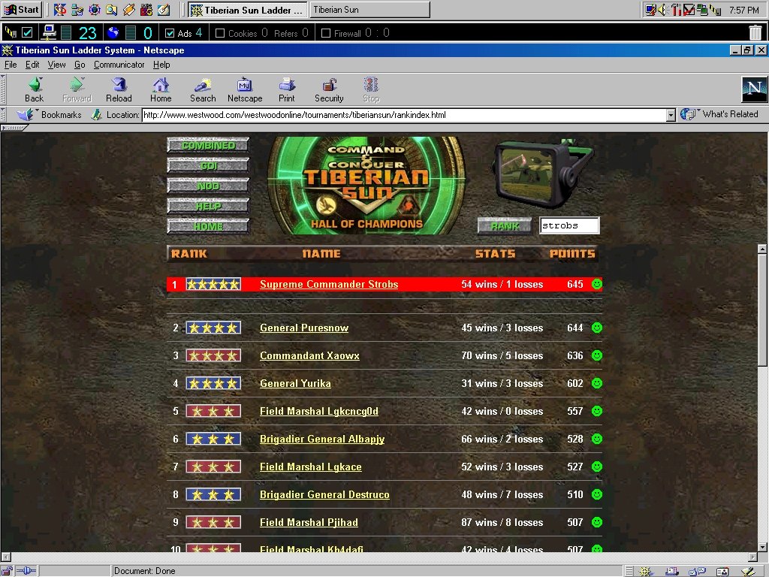Toggle the leftmost filter enable checkbox
Screen dimensions: 769x577
[x=28, y=32]
